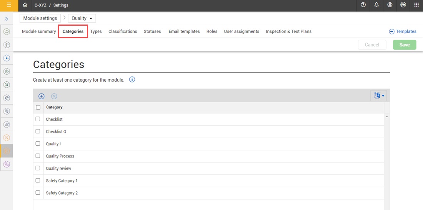Open the Quality module dropdown
Screen dimensions: 423x210
click(x=82, y=18)
